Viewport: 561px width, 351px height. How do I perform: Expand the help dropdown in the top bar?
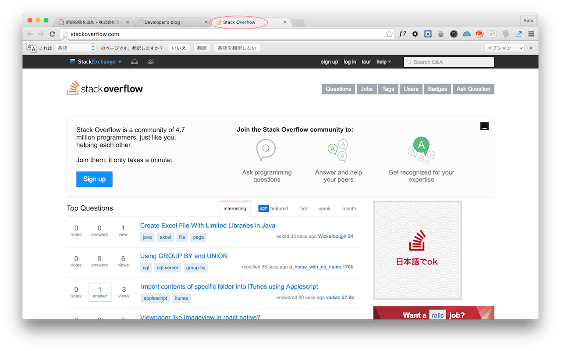click(x=383, y=62)
